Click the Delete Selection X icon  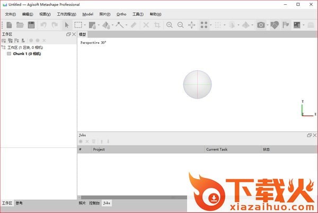[x=146, y=25]
